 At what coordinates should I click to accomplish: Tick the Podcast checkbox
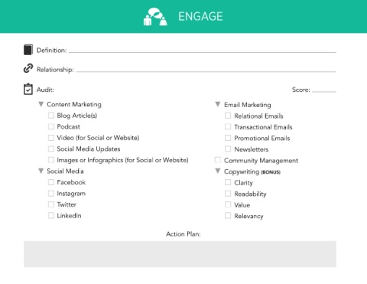[51, 126]
